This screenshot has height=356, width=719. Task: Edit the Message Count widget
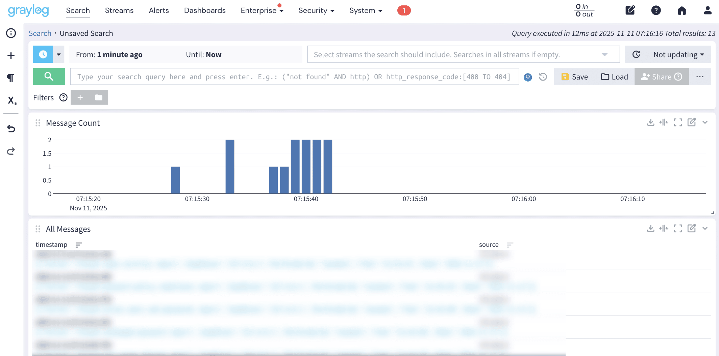coord(691,122)
